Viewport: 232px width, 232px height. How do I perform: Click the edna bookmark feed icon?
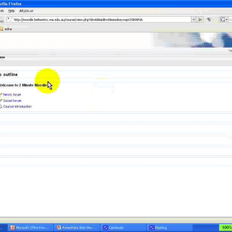(1, 29)
